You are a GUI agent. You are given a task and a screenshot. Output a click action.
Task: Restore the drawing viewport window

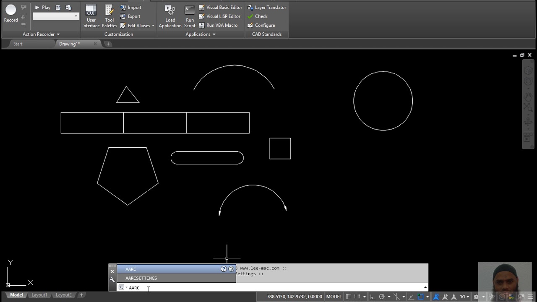pyautogui.click(x=522, y=55)
